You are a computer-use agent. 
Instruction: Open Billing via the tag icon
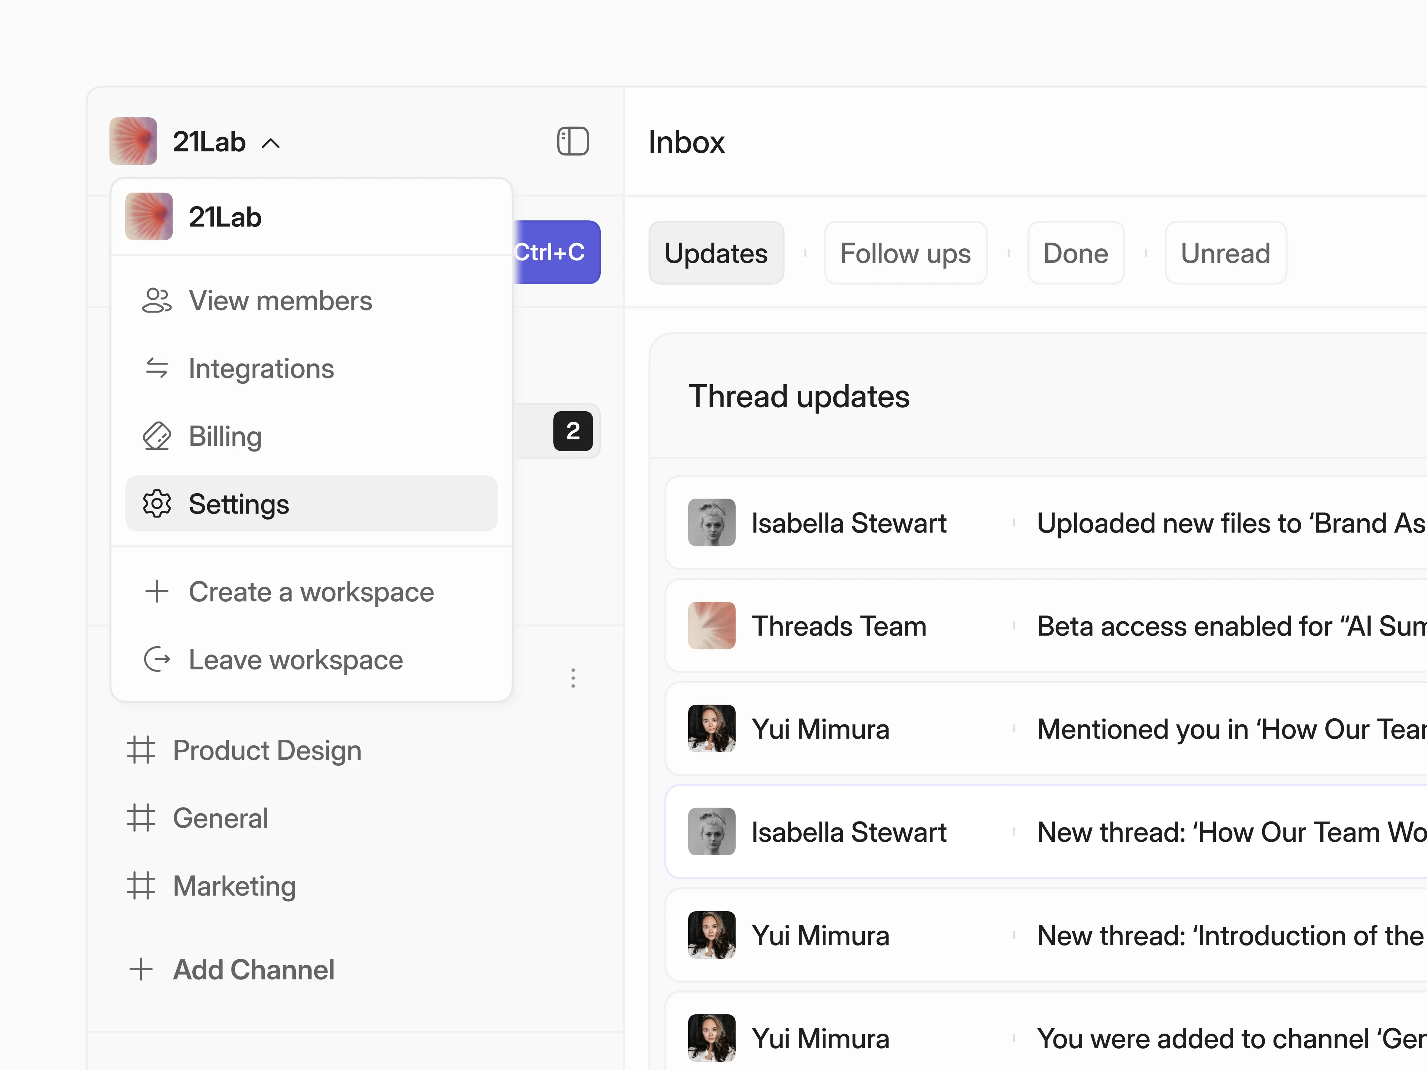[x=156, y=436]
